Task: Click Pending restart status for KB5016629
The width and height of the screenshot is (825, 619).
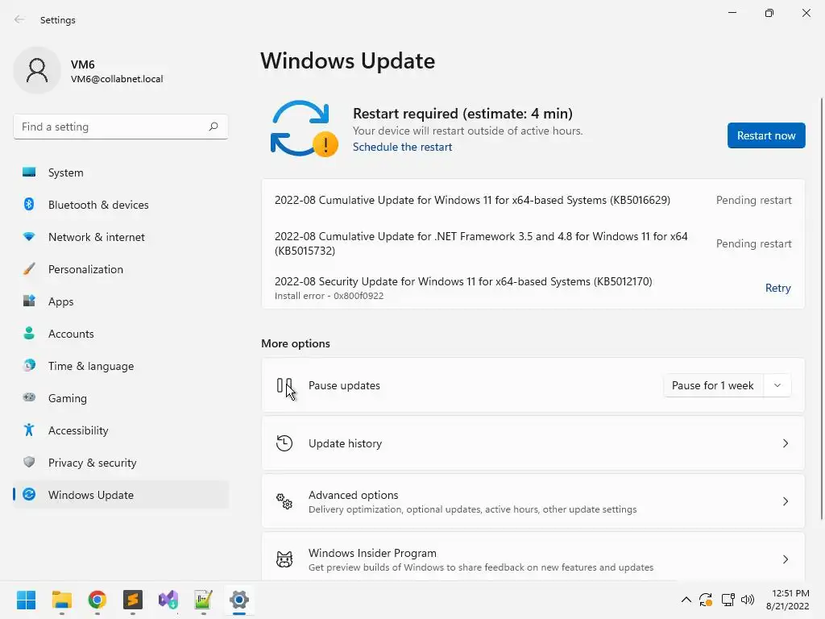Action: (x=753, y=200)
